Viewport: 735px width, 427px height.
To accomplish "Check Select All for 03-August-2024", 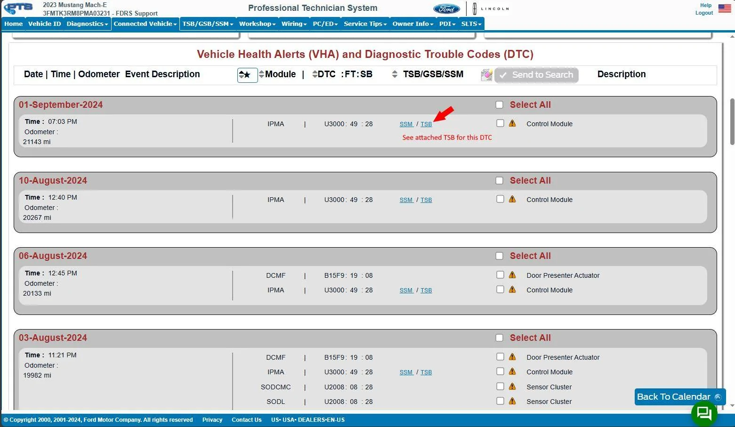I will pyautogui.click(x=500, y=338).
